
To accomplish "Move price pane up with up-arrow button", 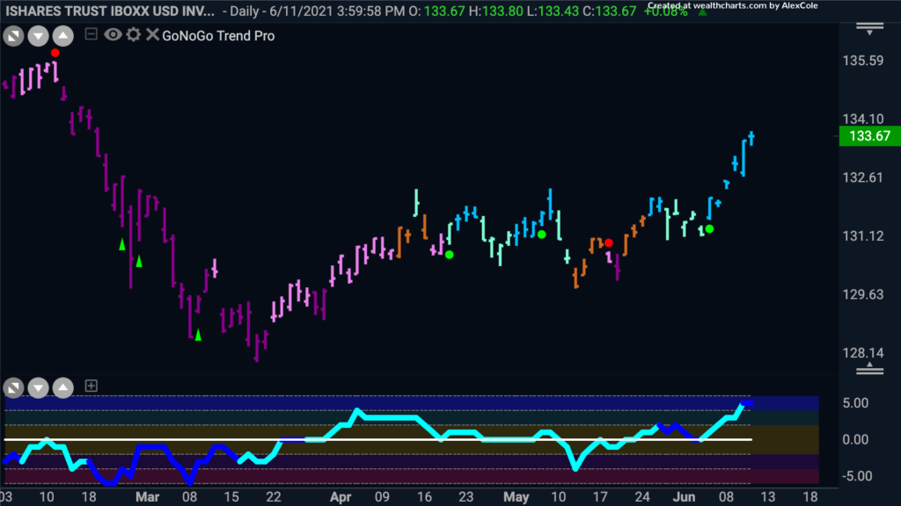I will pyautogui.click(x=63, y=36).
